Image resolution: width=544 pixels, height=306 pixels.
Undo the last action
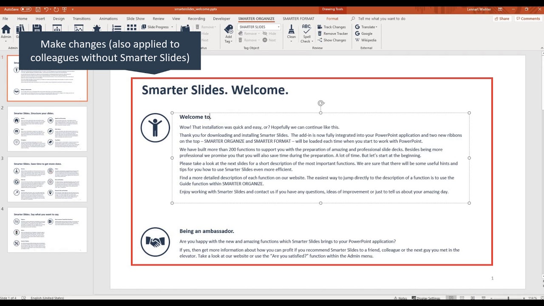click(47, 9)
